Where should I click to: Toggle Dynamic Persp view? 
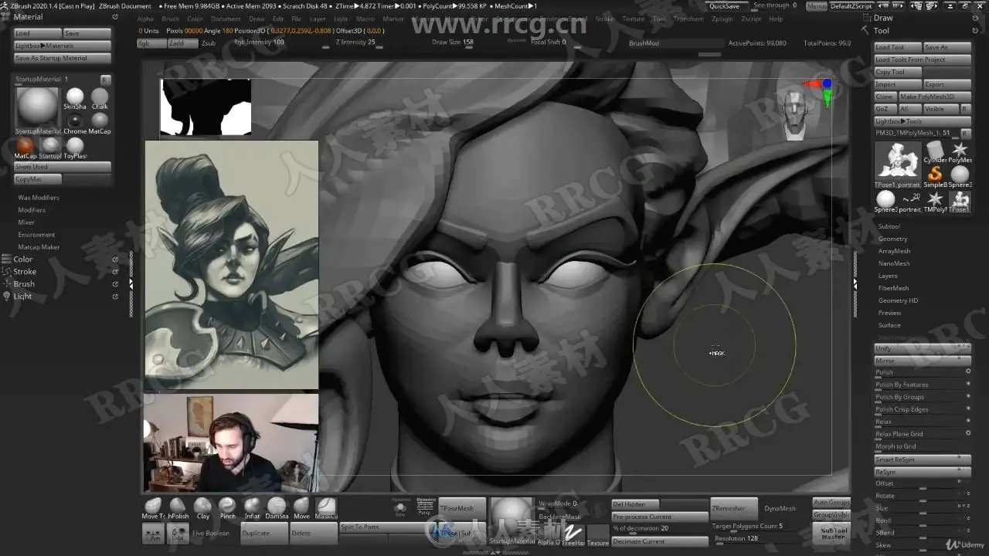click(x=426, y=506)
